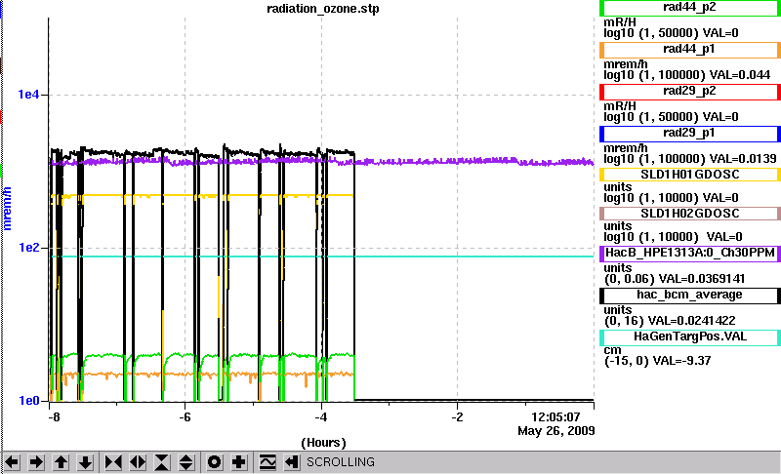Click the 1e0 y-axis label

click(x=28, y=401)
